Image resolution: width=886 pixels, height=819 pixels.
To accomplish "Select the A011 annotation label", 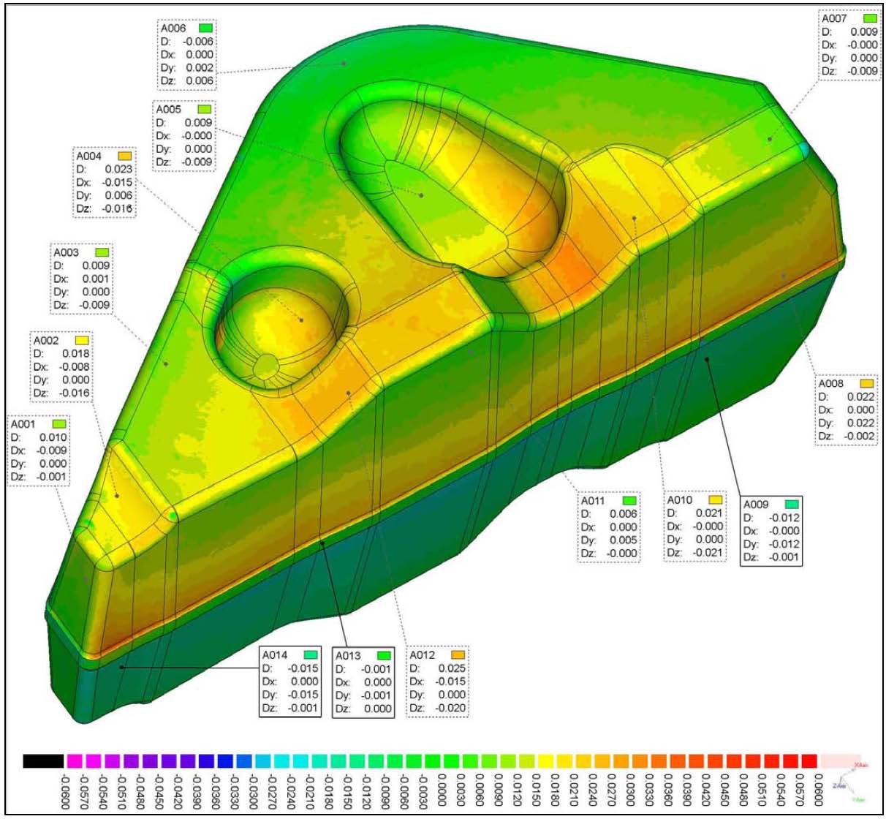I will (x=593, y=501).
